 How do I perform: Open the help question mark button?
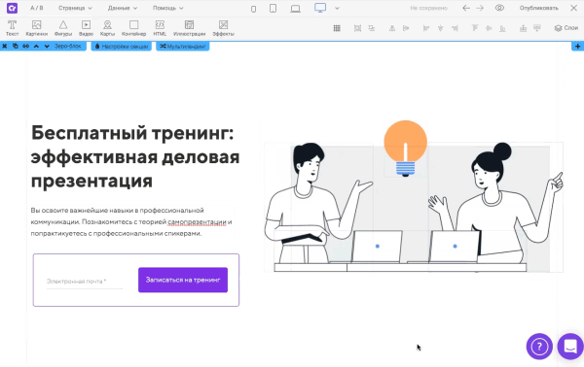pos(539,347)
